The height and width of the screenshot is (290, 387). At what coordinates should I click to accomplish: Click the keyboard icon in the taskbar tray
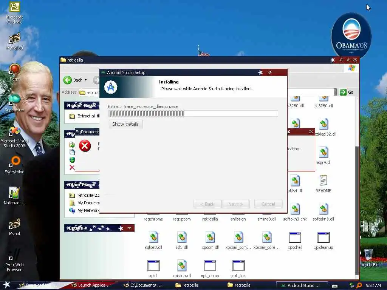335,286
